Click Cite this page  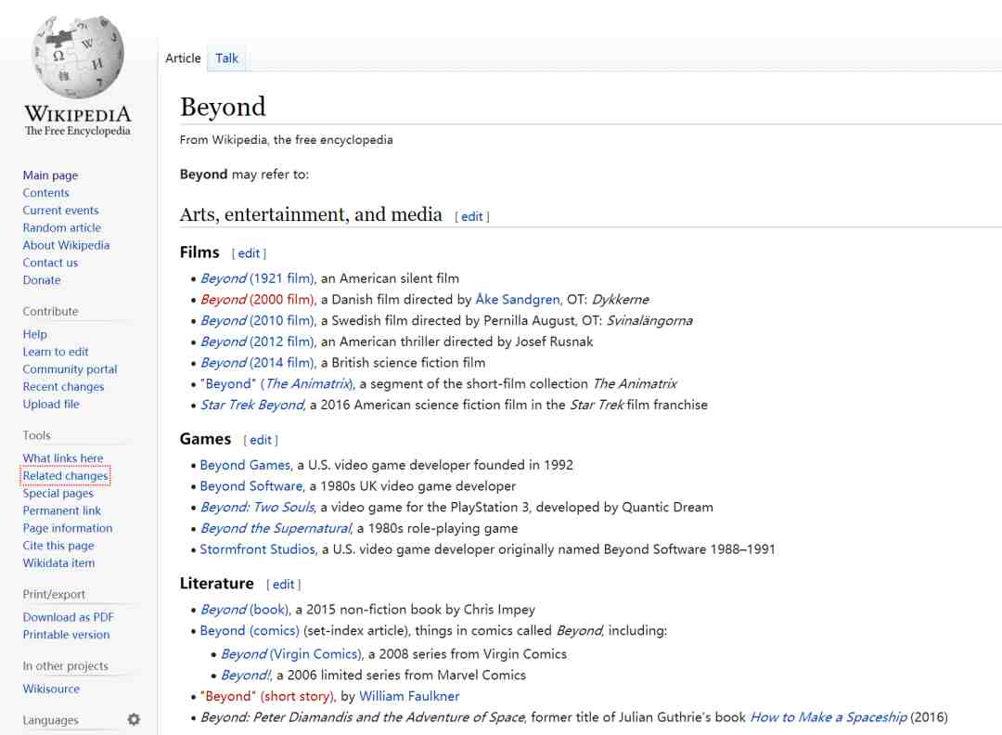point(58,546)
